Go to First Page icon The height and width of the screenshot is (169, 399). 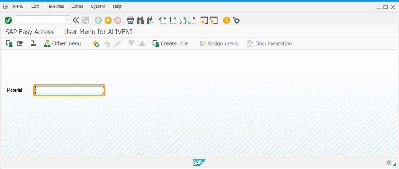162,20
